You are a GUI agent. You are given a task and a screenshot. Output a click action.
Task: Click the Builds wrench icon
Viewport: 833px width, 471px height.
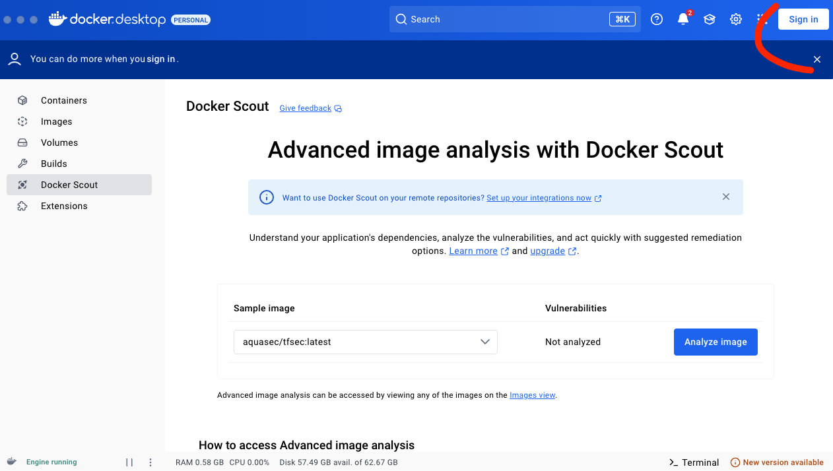(x=22, y=164)
